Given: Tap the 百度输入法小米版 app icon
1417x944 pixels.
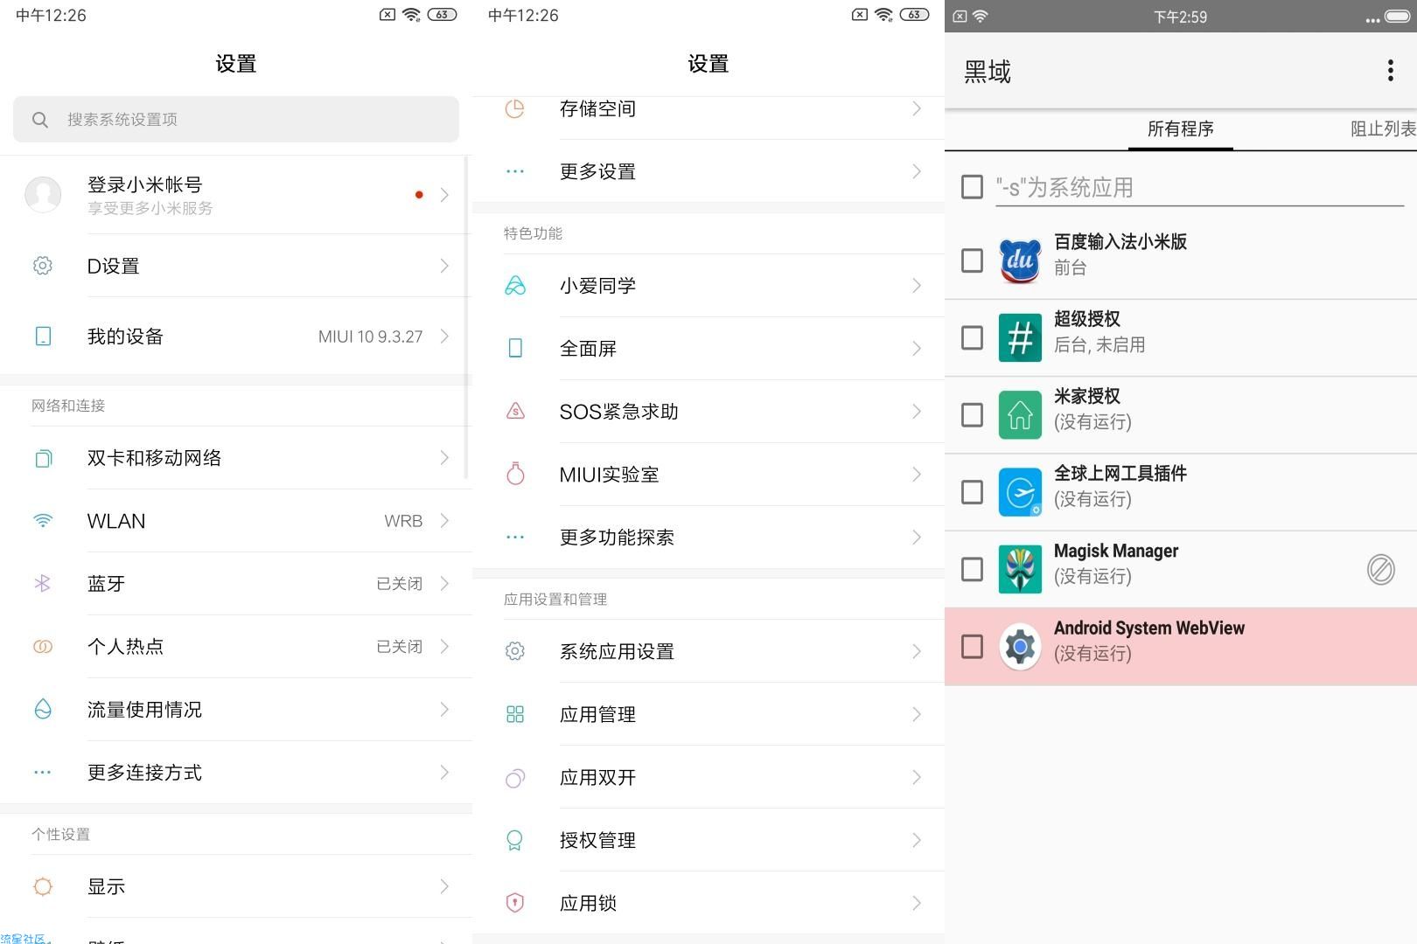Looking at the screenshot, I should pos(1020,260).
